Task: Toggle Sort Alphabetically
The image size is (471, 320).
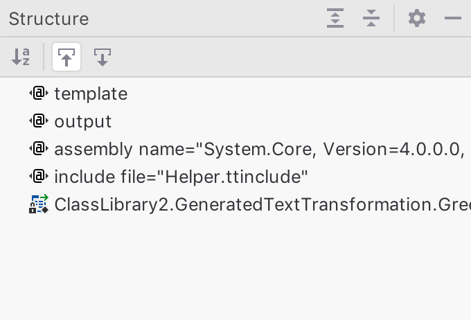Action: pos(20,57)
